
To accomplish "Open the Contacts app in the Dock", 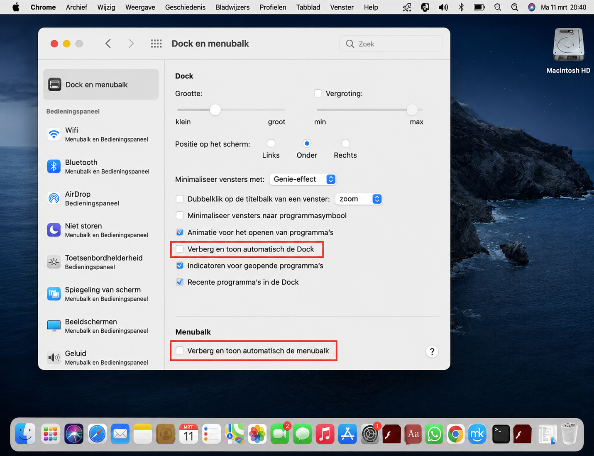I will [x=166, y=434].
